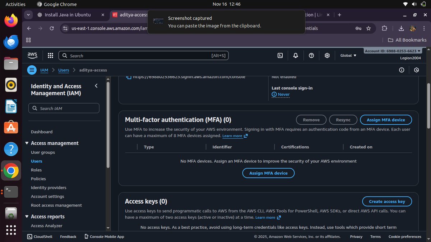
Task: Open Root access management in sidebar
Action: click(56, 205)
